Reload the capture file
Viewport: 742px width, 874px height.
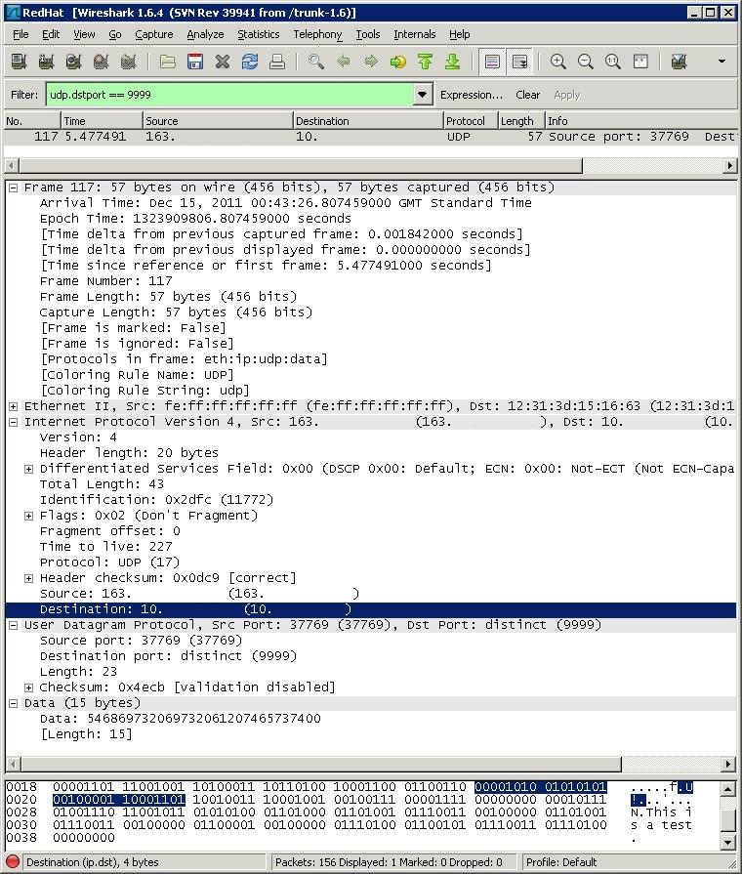250,62
